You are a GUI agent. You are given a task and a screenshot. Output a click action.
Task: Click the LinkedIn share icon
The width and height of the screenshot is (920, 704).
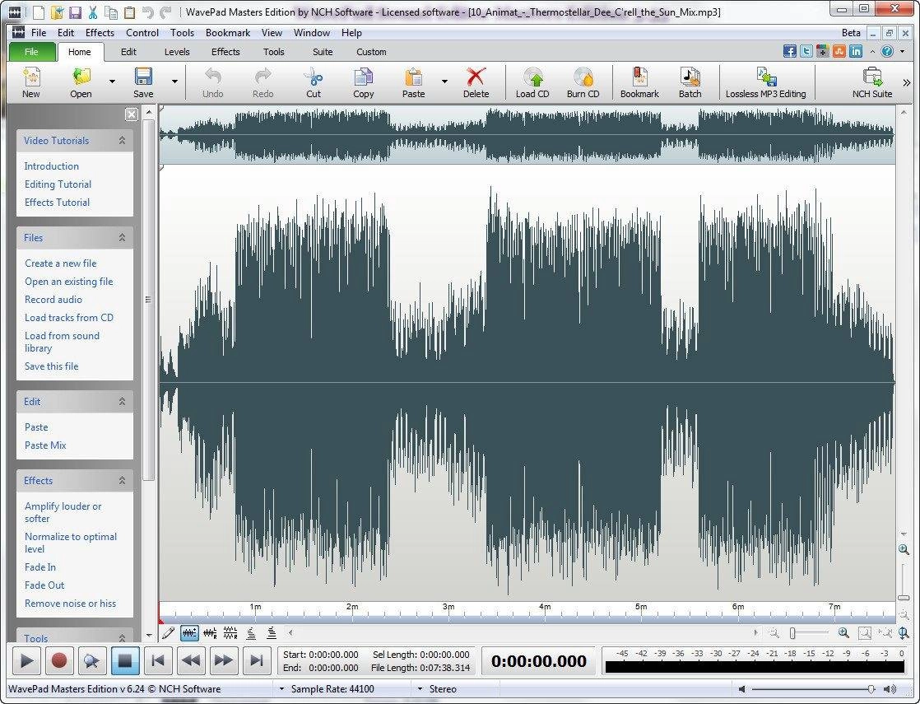[x=856, y=52]
